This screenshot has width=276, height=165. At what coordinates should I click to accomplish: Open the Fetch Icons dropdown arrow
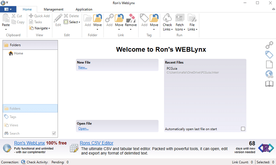coord(184,29)
